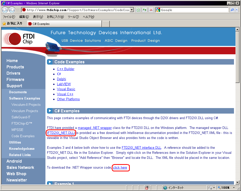
Task: Follow the C# link in the Code Examples list
Action: (59, 74)
